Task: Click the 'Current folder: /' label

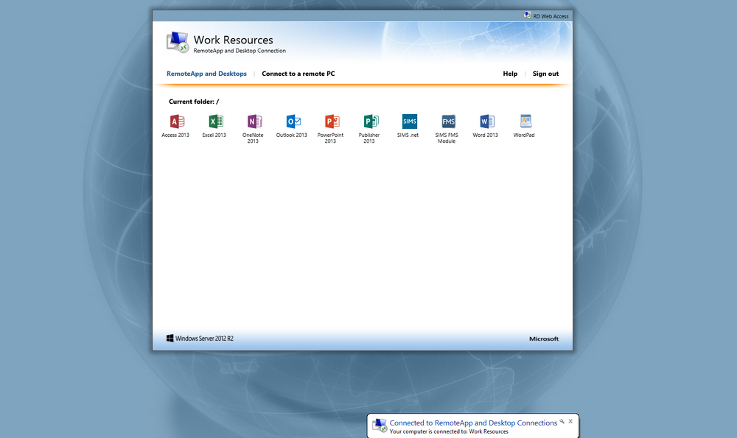Action: (194, 102)
